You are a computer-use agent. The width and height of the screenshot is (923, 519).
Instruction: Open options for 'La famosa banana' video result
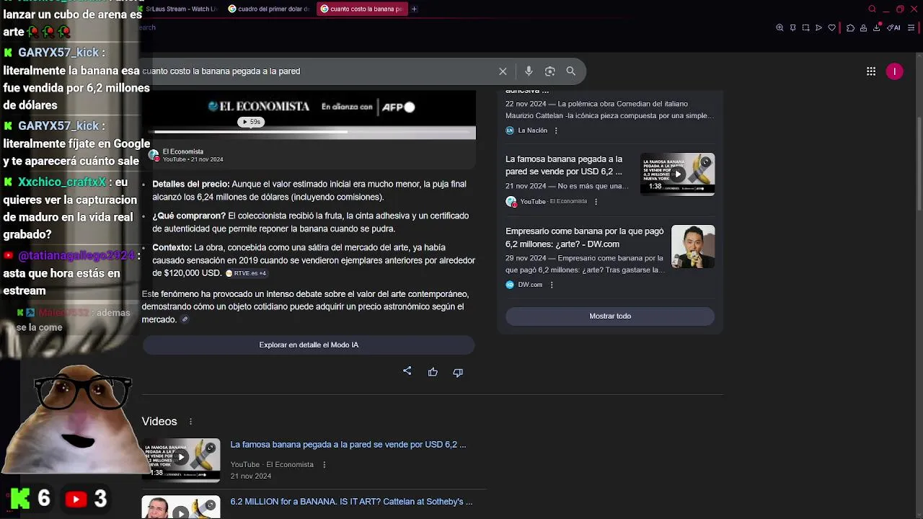pyautogui.click(x=324, y=465)
